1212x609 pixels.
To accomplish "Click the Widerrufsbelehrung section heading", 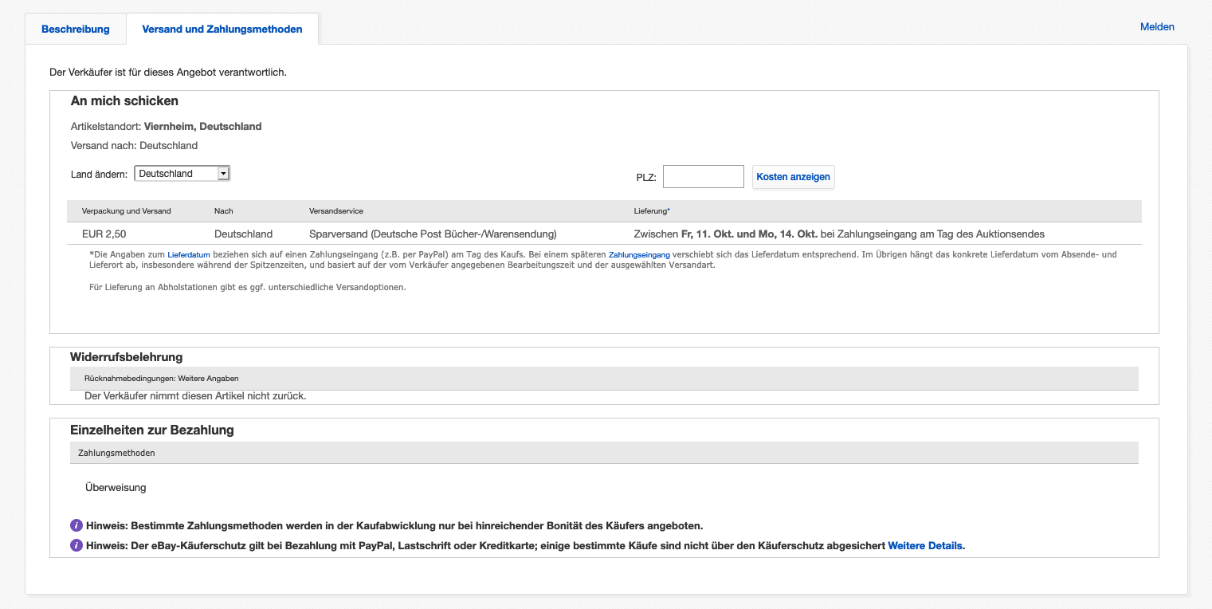I will (x=126, y=357).
